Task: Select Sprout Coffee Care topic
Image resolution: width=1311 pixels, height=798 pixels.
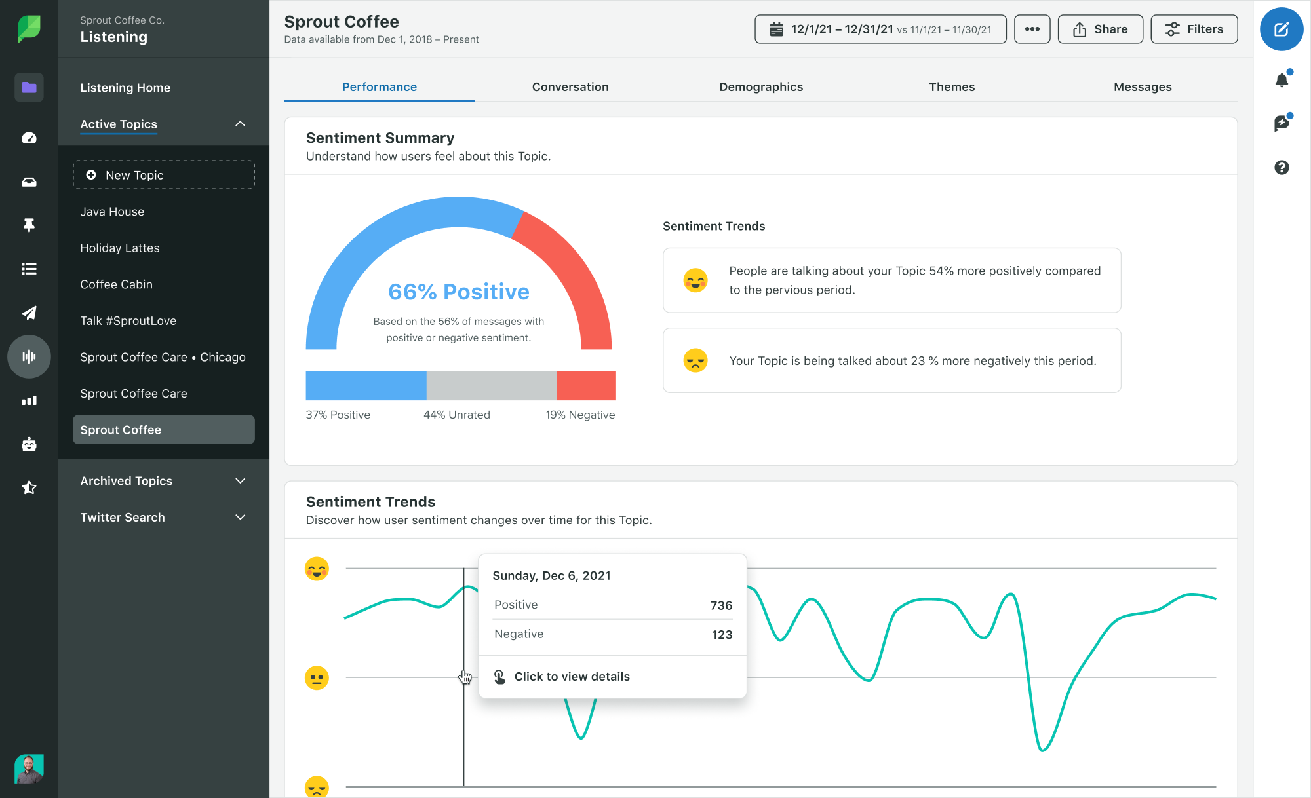Action: point(134,393)
